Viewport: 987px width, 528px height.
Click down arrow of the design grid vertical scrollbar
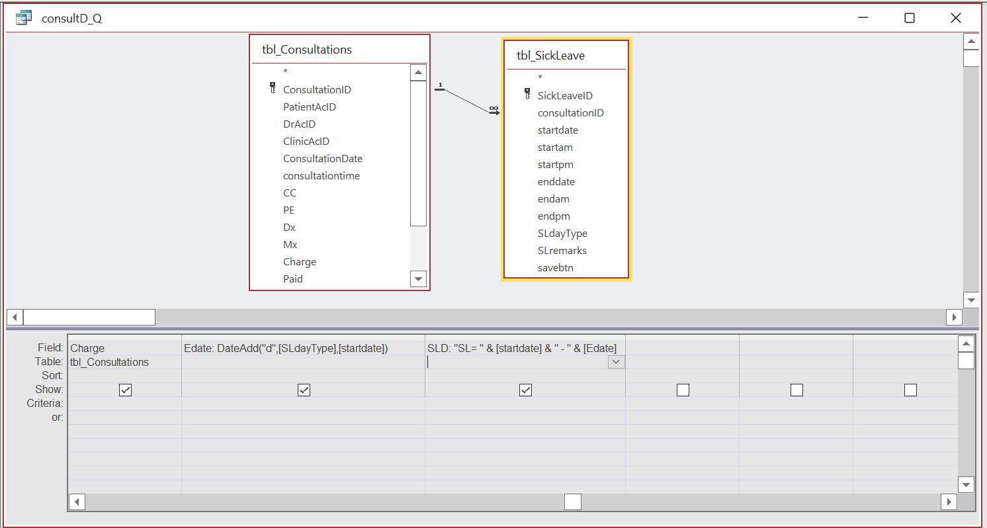pyautogui.click(x=966, y=484)
